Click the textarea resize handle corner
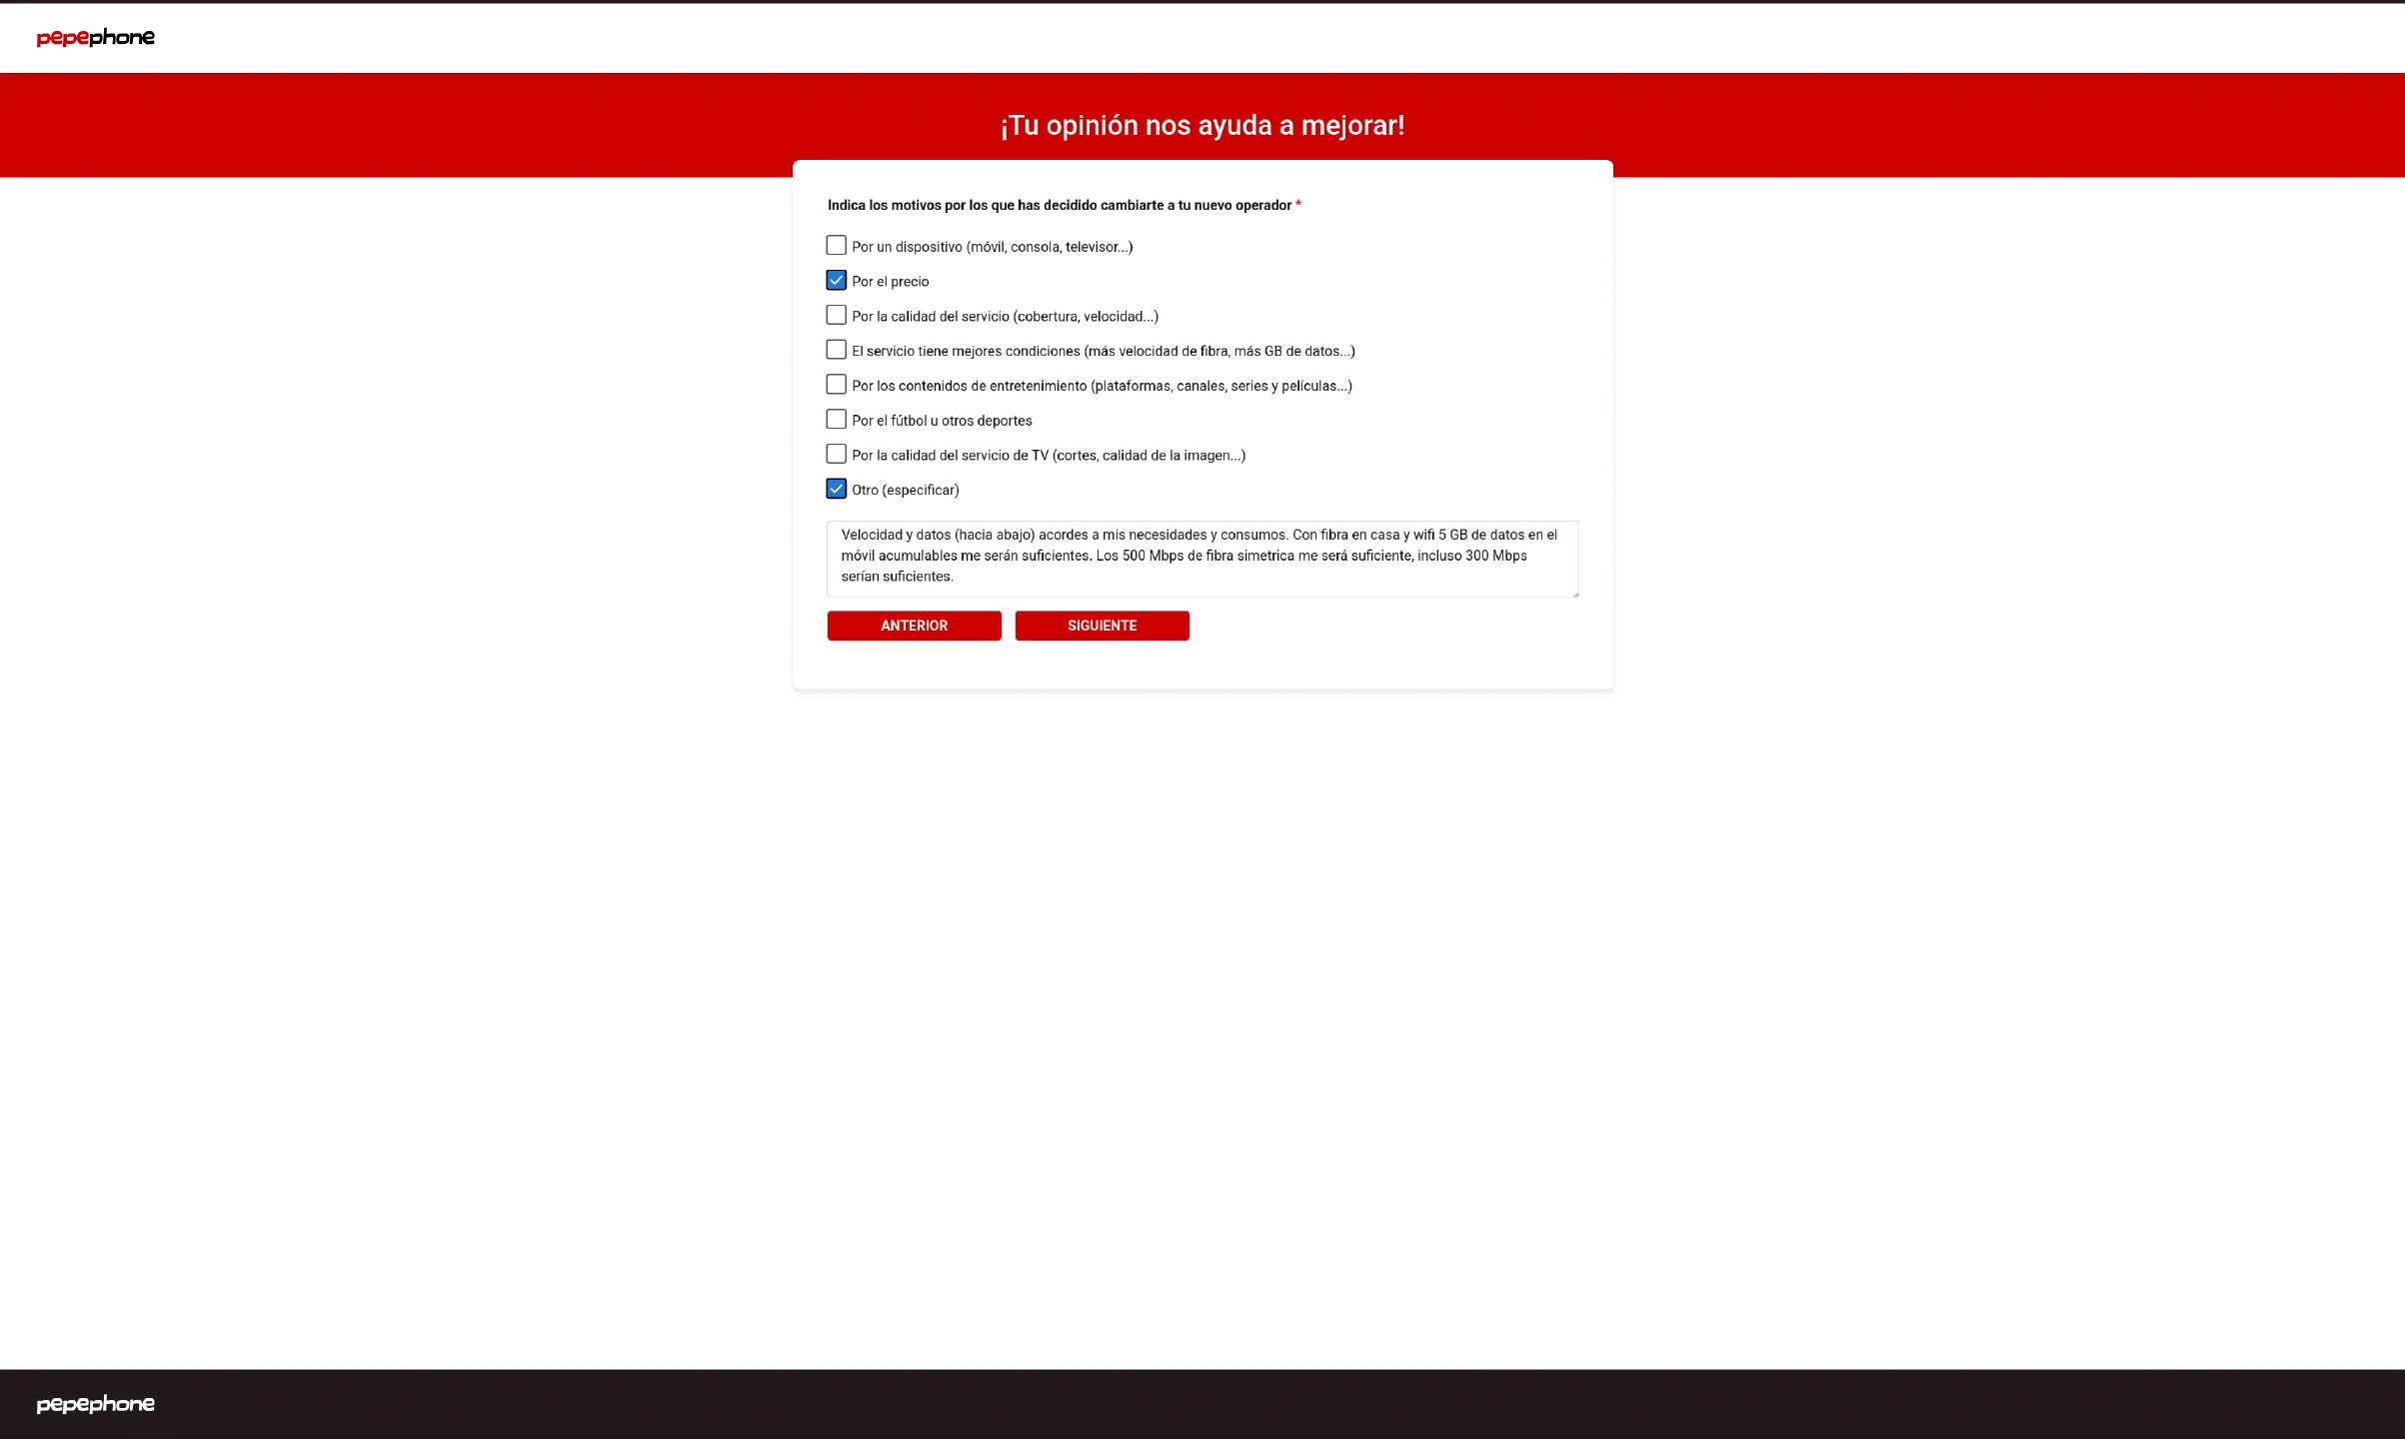2405x1439 pixels. coord(1574,593)
